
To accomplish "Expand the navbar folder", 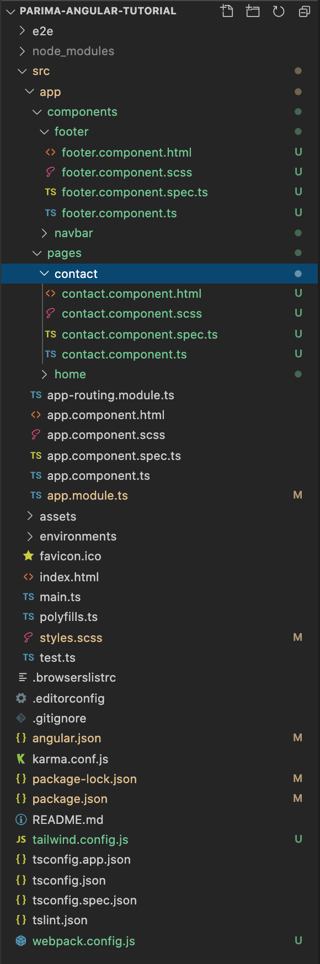I will click(44, 233).
